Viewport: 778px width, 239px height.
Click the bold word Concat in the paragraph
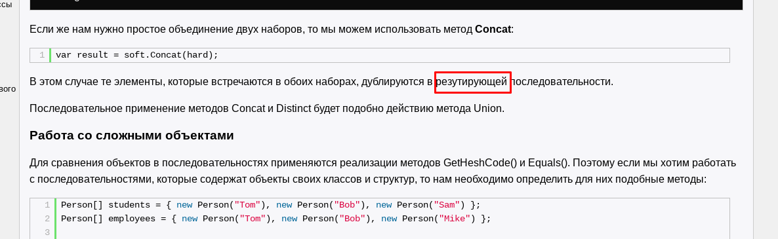[x=493, y=29]
